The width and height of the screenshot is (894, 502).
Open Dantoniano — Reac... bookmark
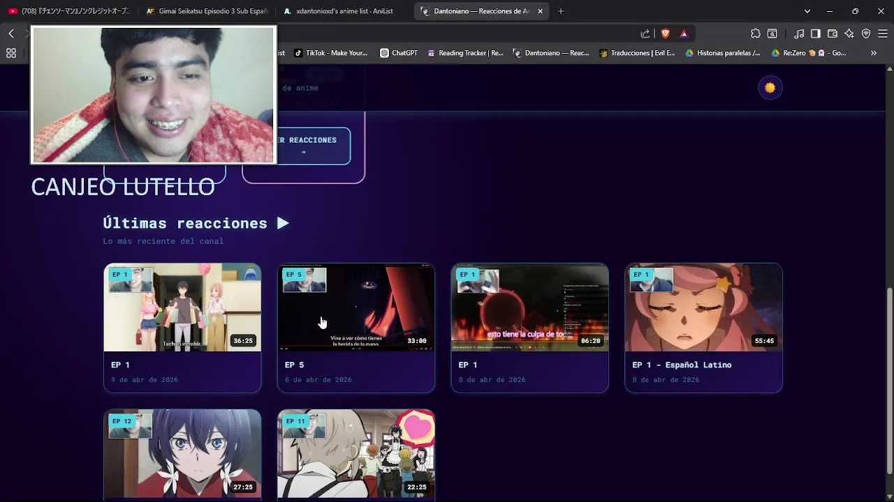tap(550, 53)
